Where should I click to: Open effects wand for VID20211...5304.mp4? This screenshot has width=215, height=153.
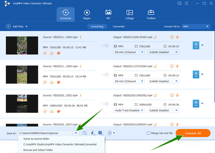click(45, 53)
